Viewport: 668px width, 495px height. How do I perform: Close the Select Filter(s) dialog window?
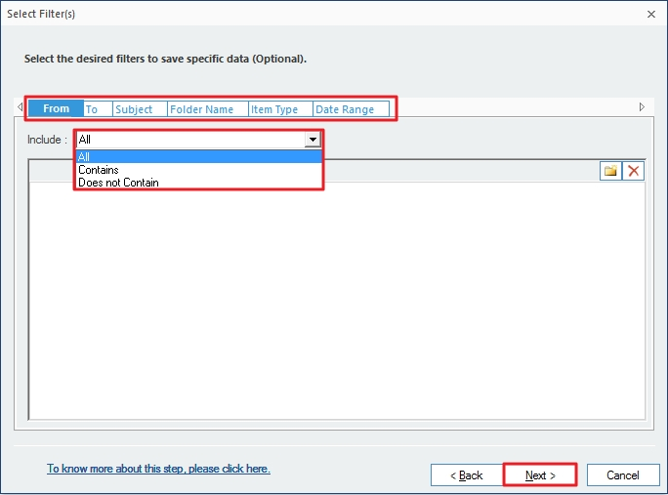point(650,14)
